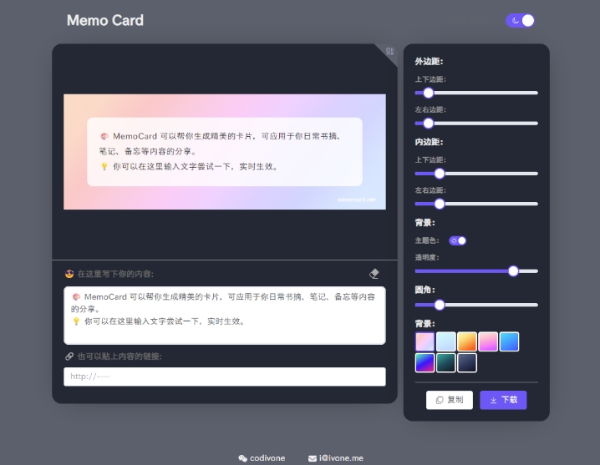Image resolution: width=600 pixels, height=465 pixels.
Task: Click the 圆角 corner radius slider handle
Action: (x=440, y=305)
